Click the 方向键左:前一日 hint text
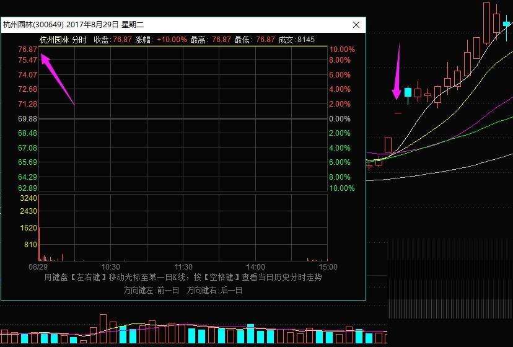Screen dimensions: 513x347 pos(151,290)
